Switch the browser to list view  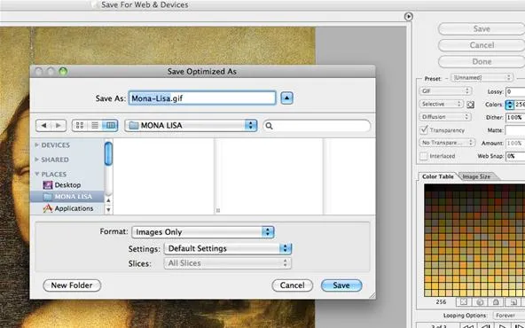point(95,126)
